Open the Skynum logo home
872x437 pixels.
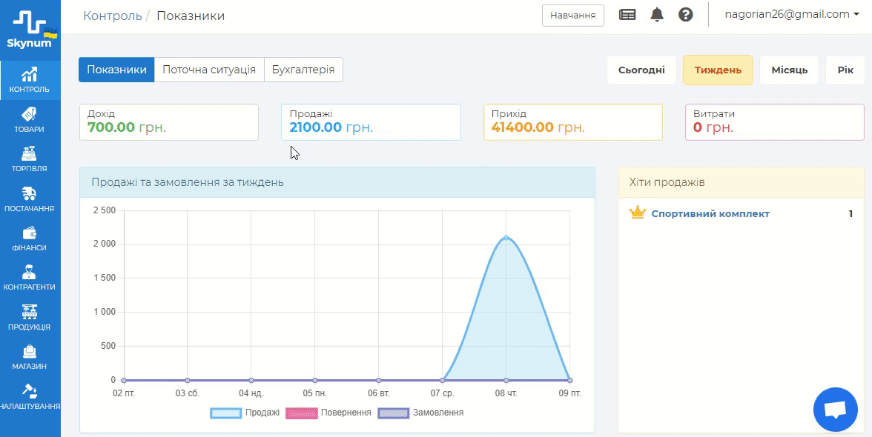[30, 30]
